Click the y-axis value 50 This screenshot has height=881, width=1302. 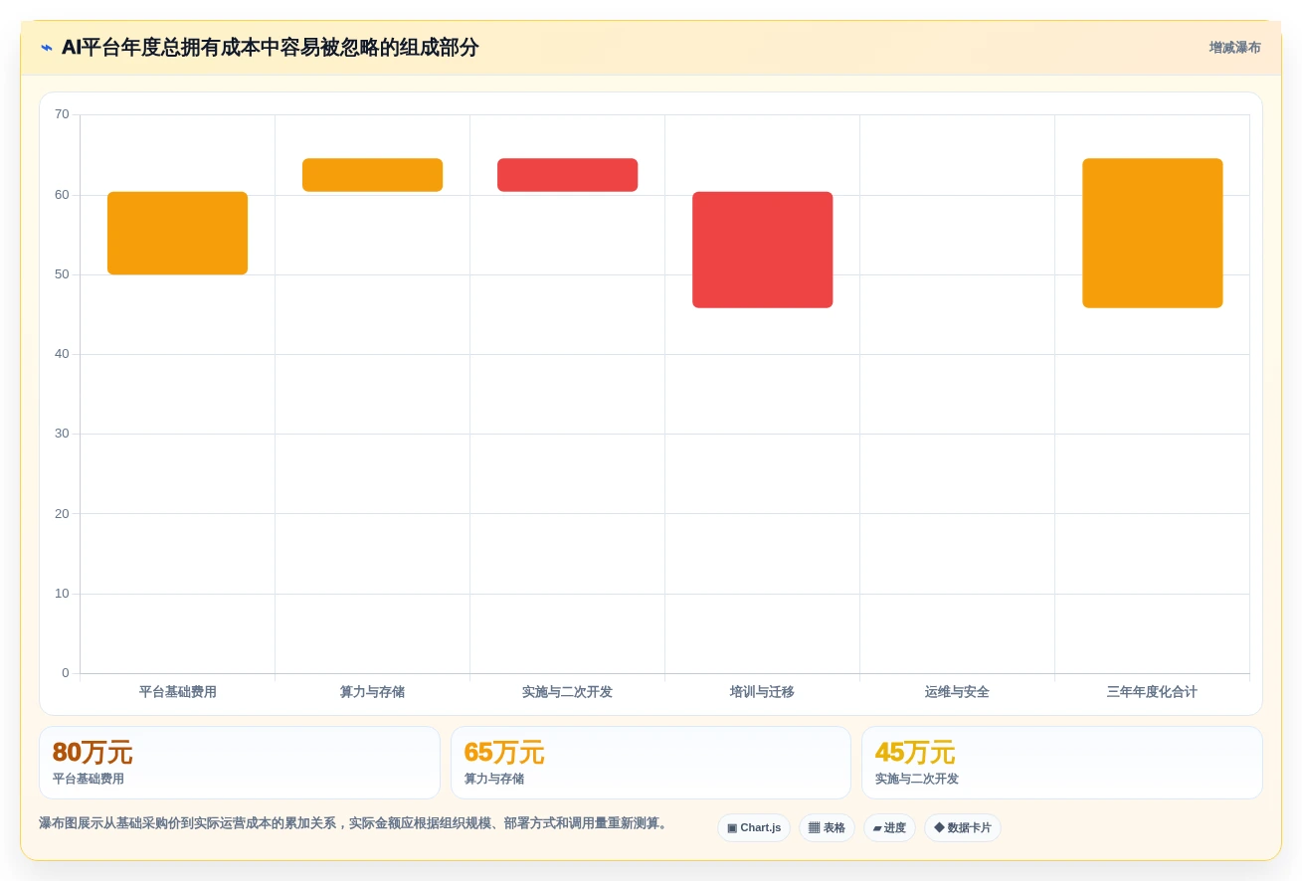point(62,274)
